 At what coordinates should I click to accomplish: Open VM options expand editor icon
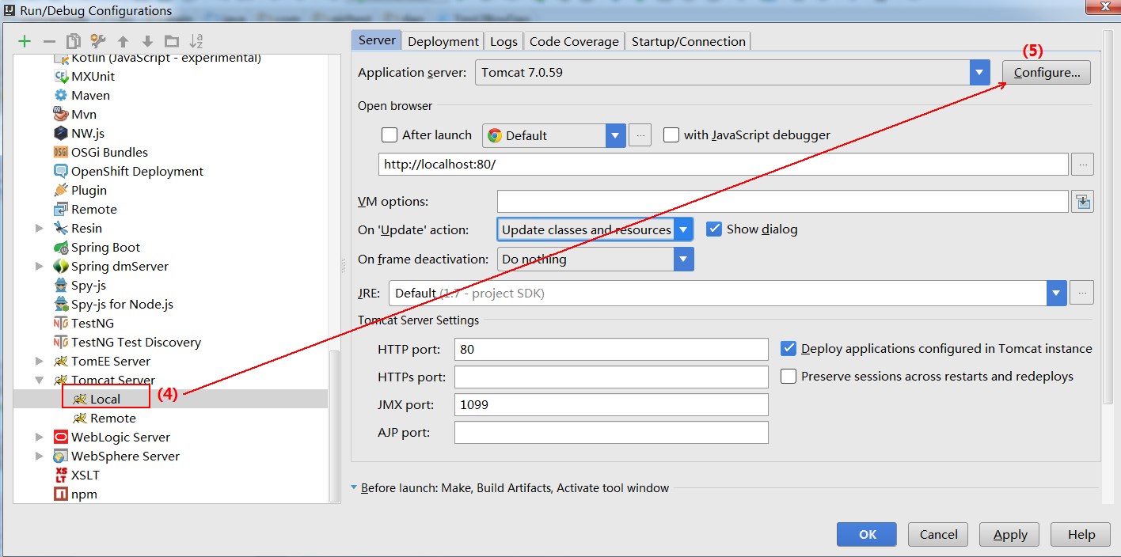pos(1082,202)
